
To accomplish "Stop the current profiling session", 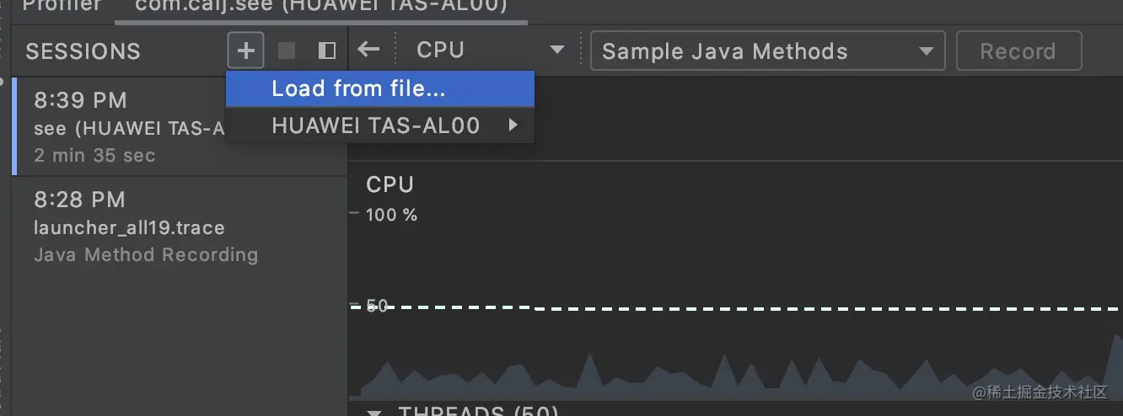I will pyautogui.click(x=287, y=51).
